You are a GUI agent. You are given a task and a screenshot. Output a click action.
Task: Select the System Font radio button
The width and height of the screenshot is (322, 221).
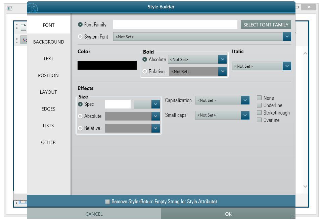[x=80, y=36]
